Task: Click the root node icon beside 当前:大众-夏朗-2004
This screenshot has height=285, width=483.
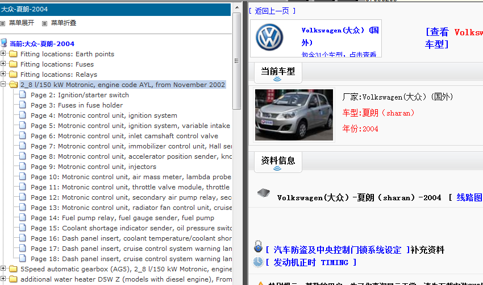Action: pos(4,43)
